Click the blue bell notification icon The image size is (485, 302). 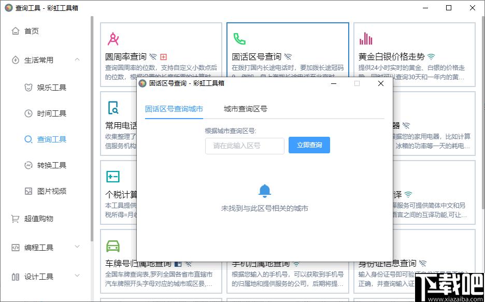pos(264,191)
